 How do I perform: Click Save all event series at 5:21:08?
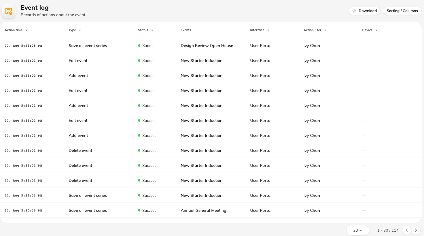point(88,46)
